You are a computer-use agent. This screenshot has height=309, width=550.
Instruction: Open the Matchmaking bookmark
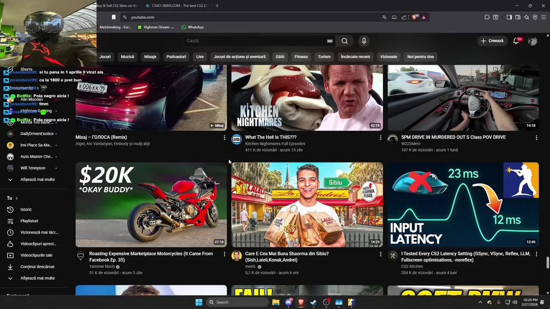[x=115, y=27]
